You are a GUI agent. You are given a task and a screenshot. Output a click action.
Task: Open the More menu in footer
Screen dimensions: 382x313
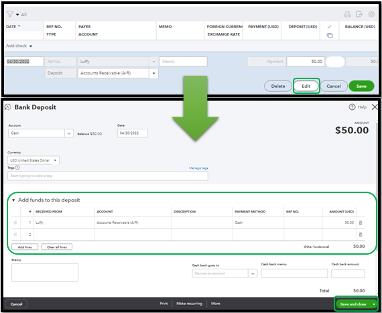pos(216,304)
